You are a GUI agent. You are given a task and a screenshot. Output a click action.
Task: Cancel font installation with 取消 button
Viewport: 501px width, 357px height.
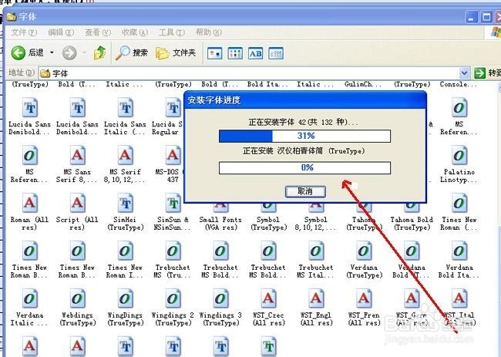[x=305, y=191]
